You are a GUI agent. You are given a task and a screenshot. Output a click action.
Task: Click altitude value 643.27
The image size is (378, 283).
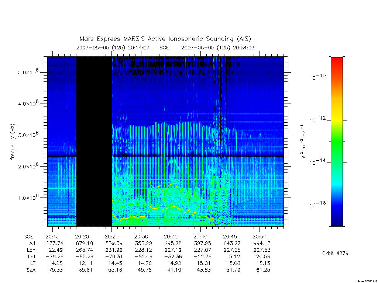pyautogui.click(x=232, y=243)
